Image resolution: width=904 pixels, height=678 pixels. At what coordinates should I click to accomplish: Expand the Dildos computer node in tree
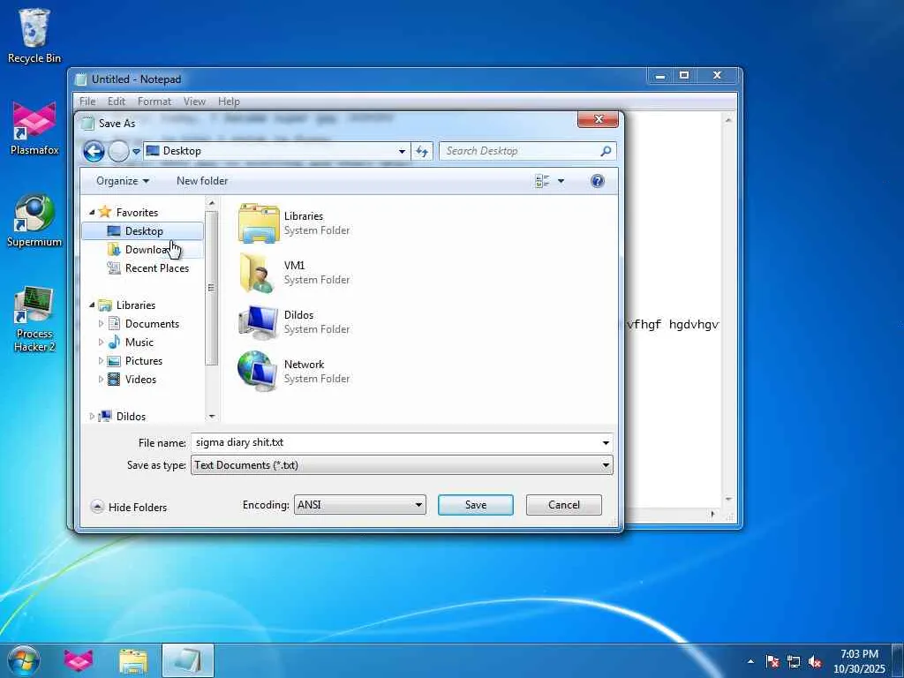coord(92,416)
